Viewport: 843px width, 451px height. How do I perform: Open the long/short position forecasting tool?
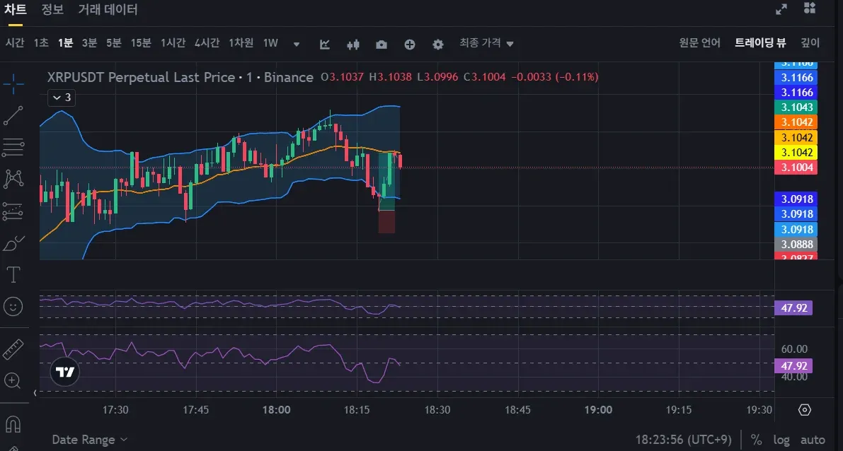13,211
